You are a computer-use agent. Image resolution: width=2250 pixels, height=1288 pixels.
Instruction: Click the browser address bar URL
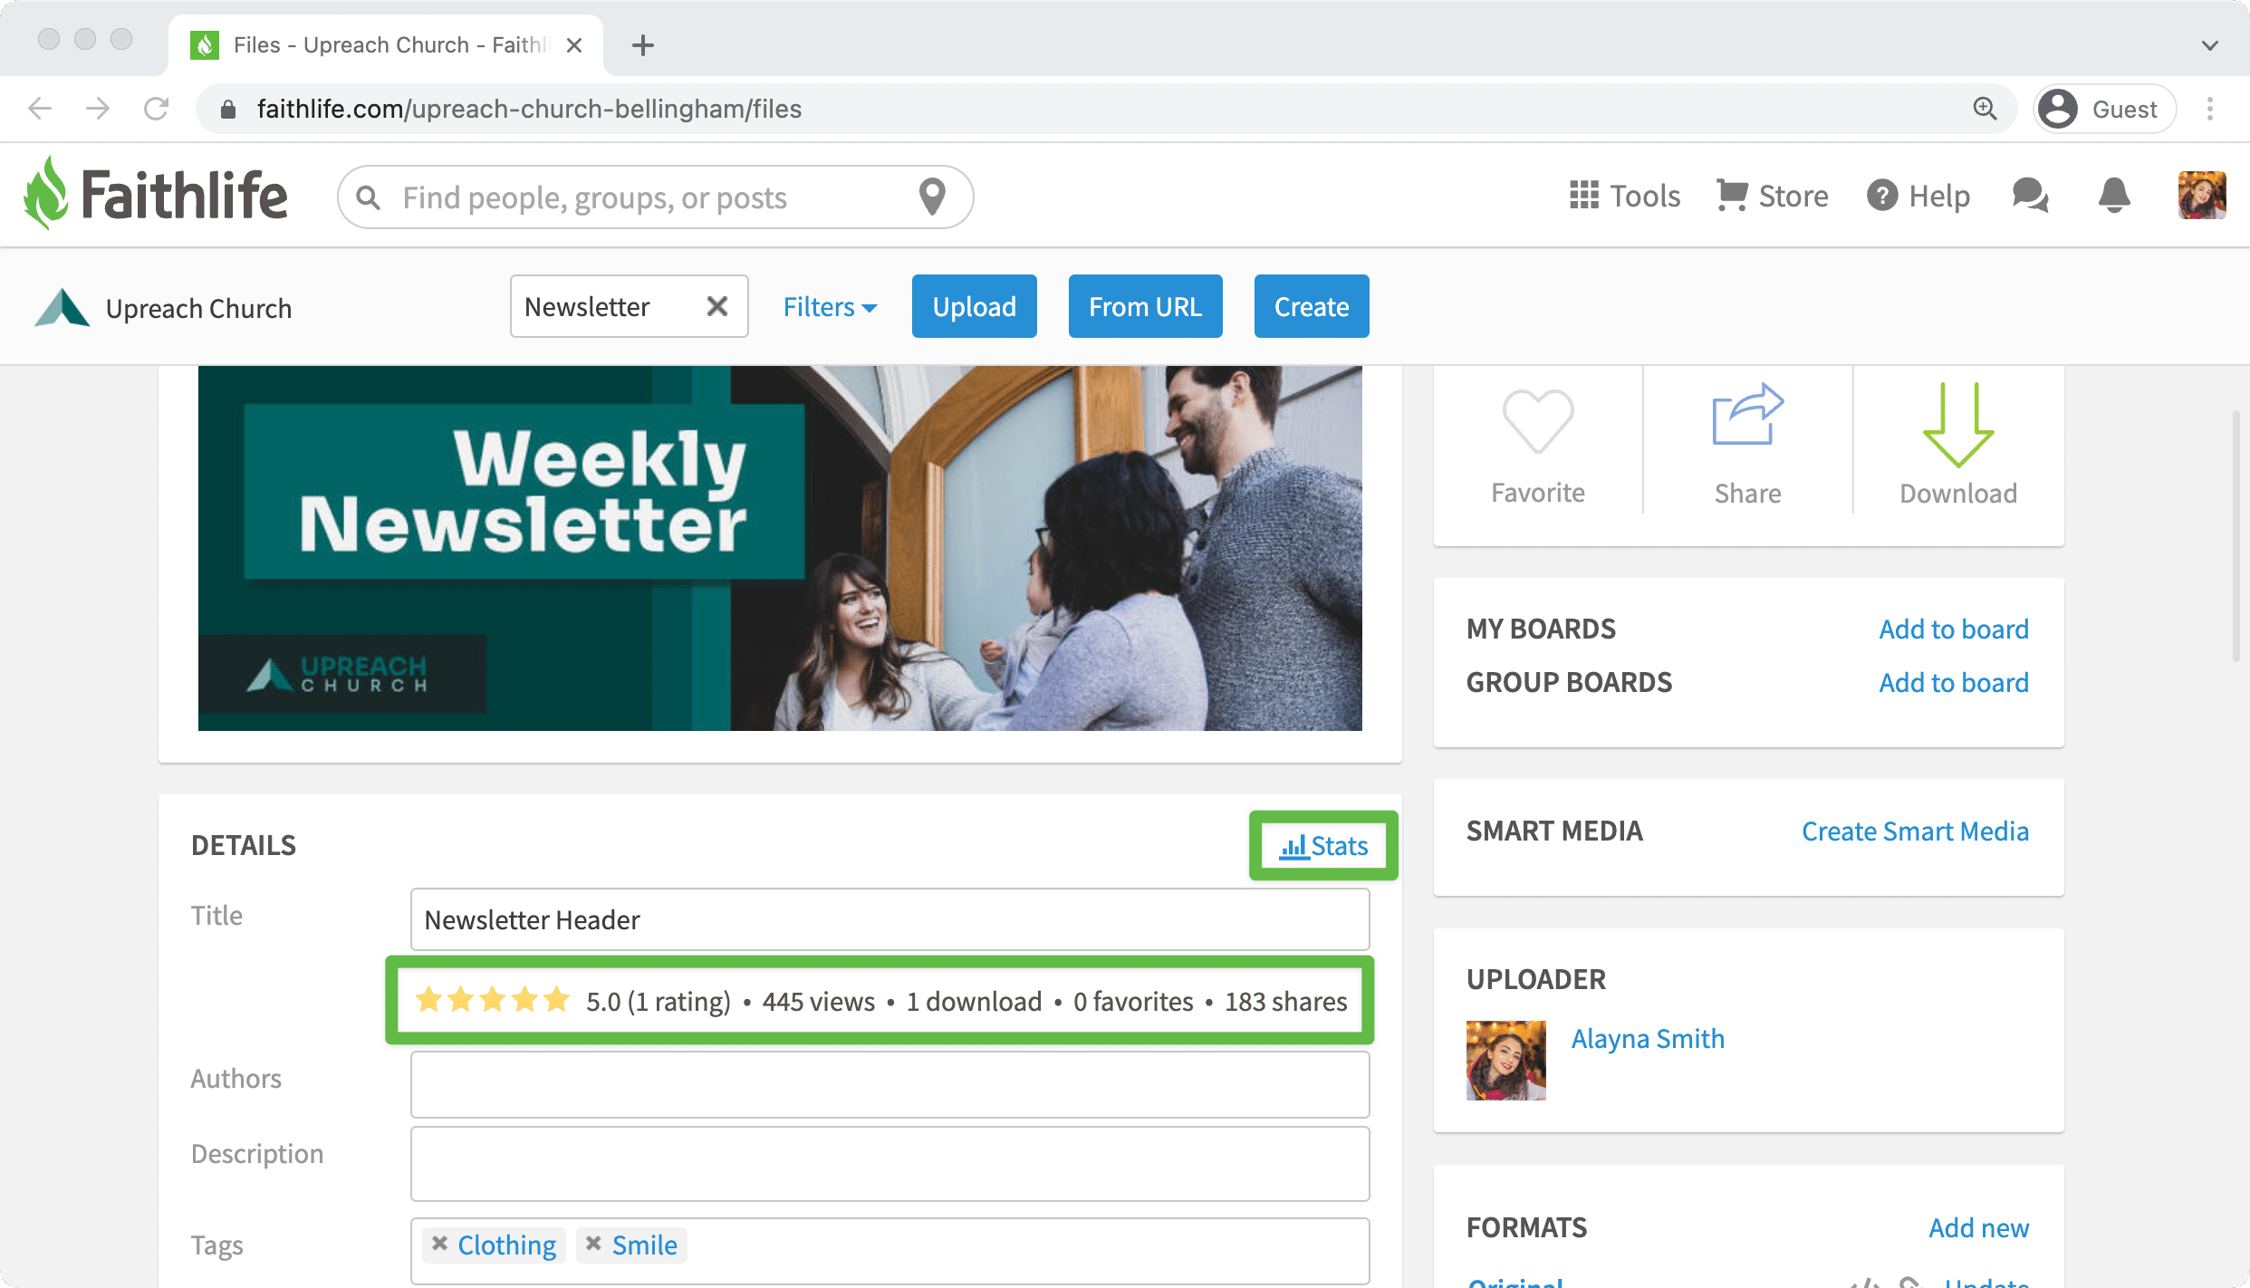(529, 109)
